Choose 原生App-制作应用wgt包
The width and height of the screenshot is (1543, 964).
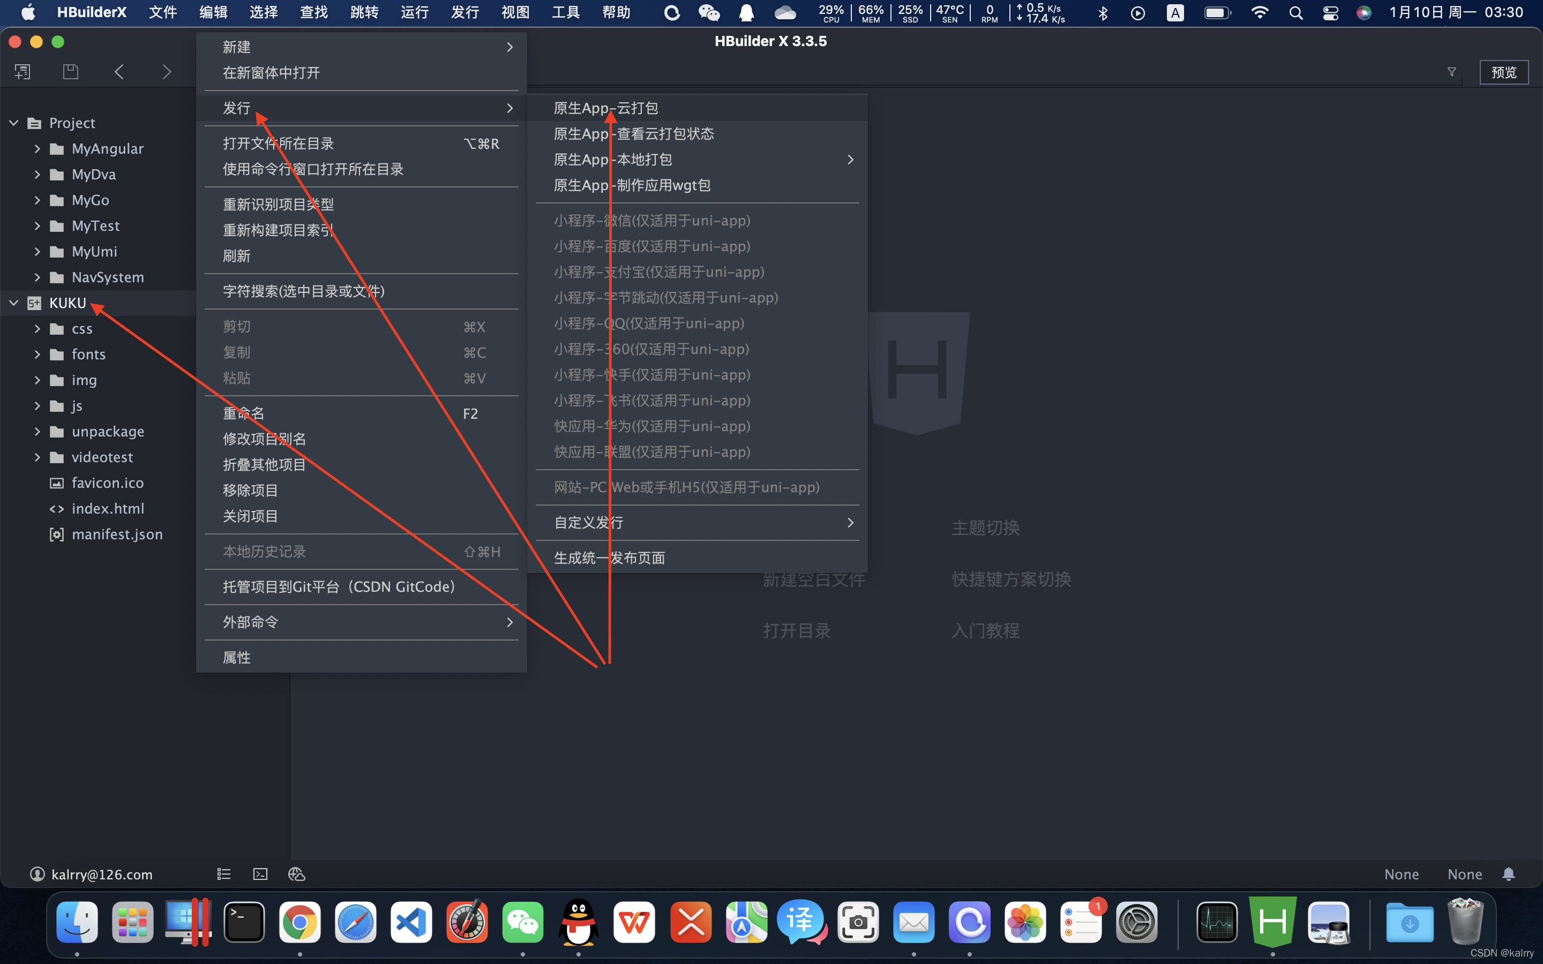[698, 185]
